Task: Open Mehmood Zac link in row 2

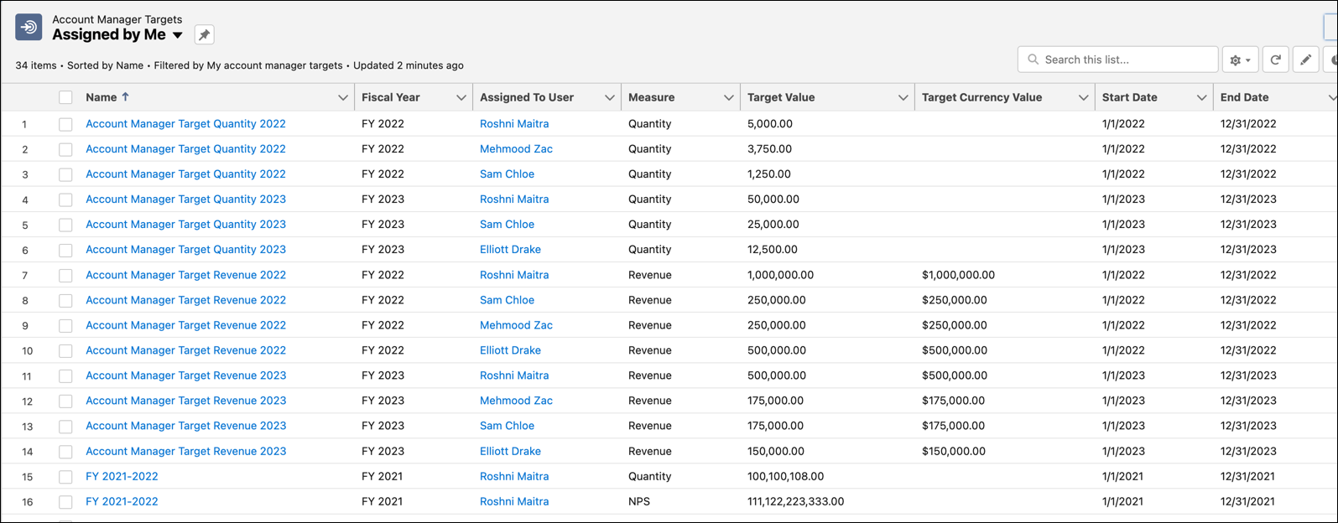Action: (x=516, y=149)
